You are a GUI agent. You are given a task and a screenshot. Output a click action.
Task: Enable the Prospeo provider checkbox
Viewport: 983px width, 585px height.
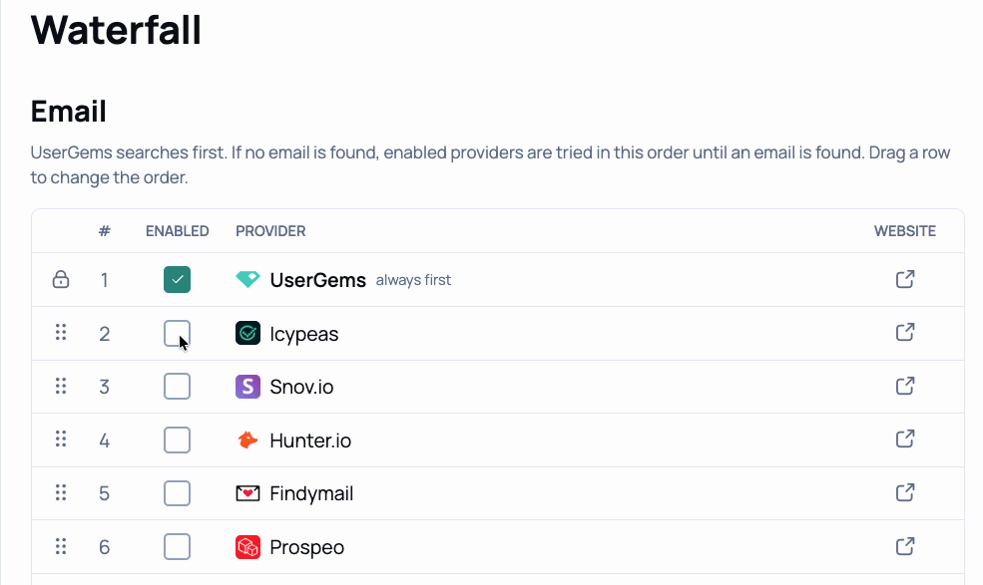pos(177,547)
